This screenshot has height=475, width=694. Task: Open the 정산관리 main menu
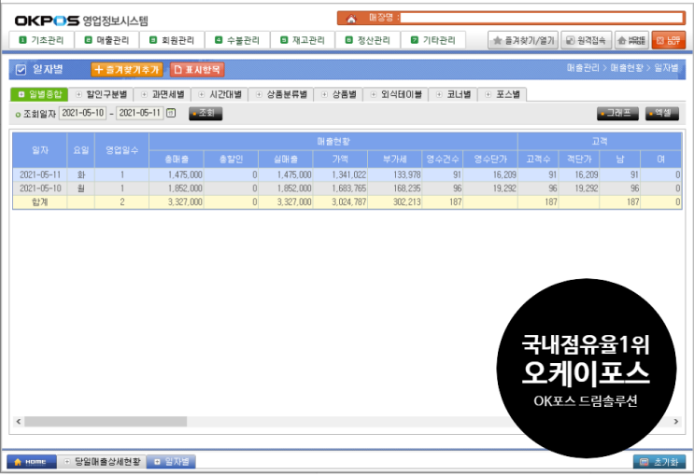pyautogui.click(x=372, y=40)
